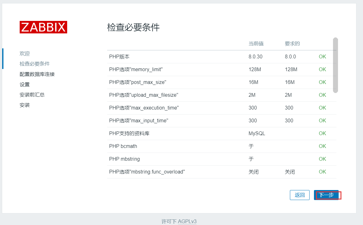363x225 pixels.
Task: Click the ZABBIX logo
Action: [43, 27]
